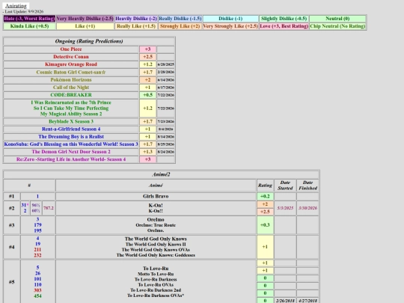Image resolution: width=404 pixels, height=303 pixels.
Task: Select the Like (+1) legend cell
Action: pyautogui.click(x=85, y=26)
